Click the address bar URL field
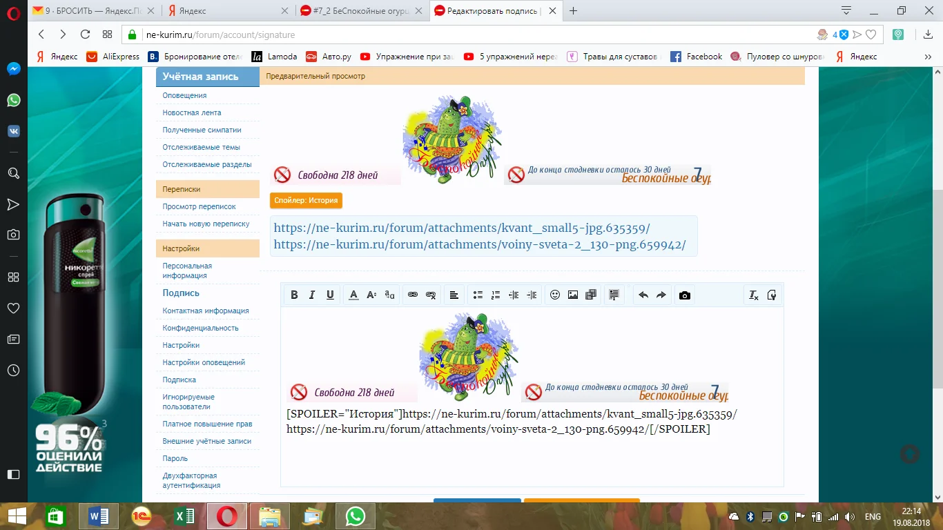Viewport: 943px width, 530px height. [x=476, y=35]
